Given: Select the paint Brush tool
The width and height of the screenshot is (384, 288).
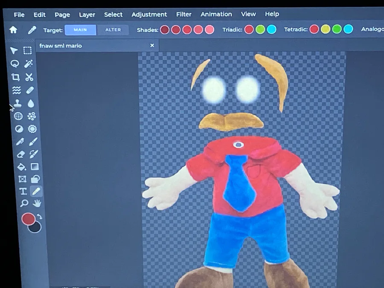Looking at the screenshot, I should point(33,142).
